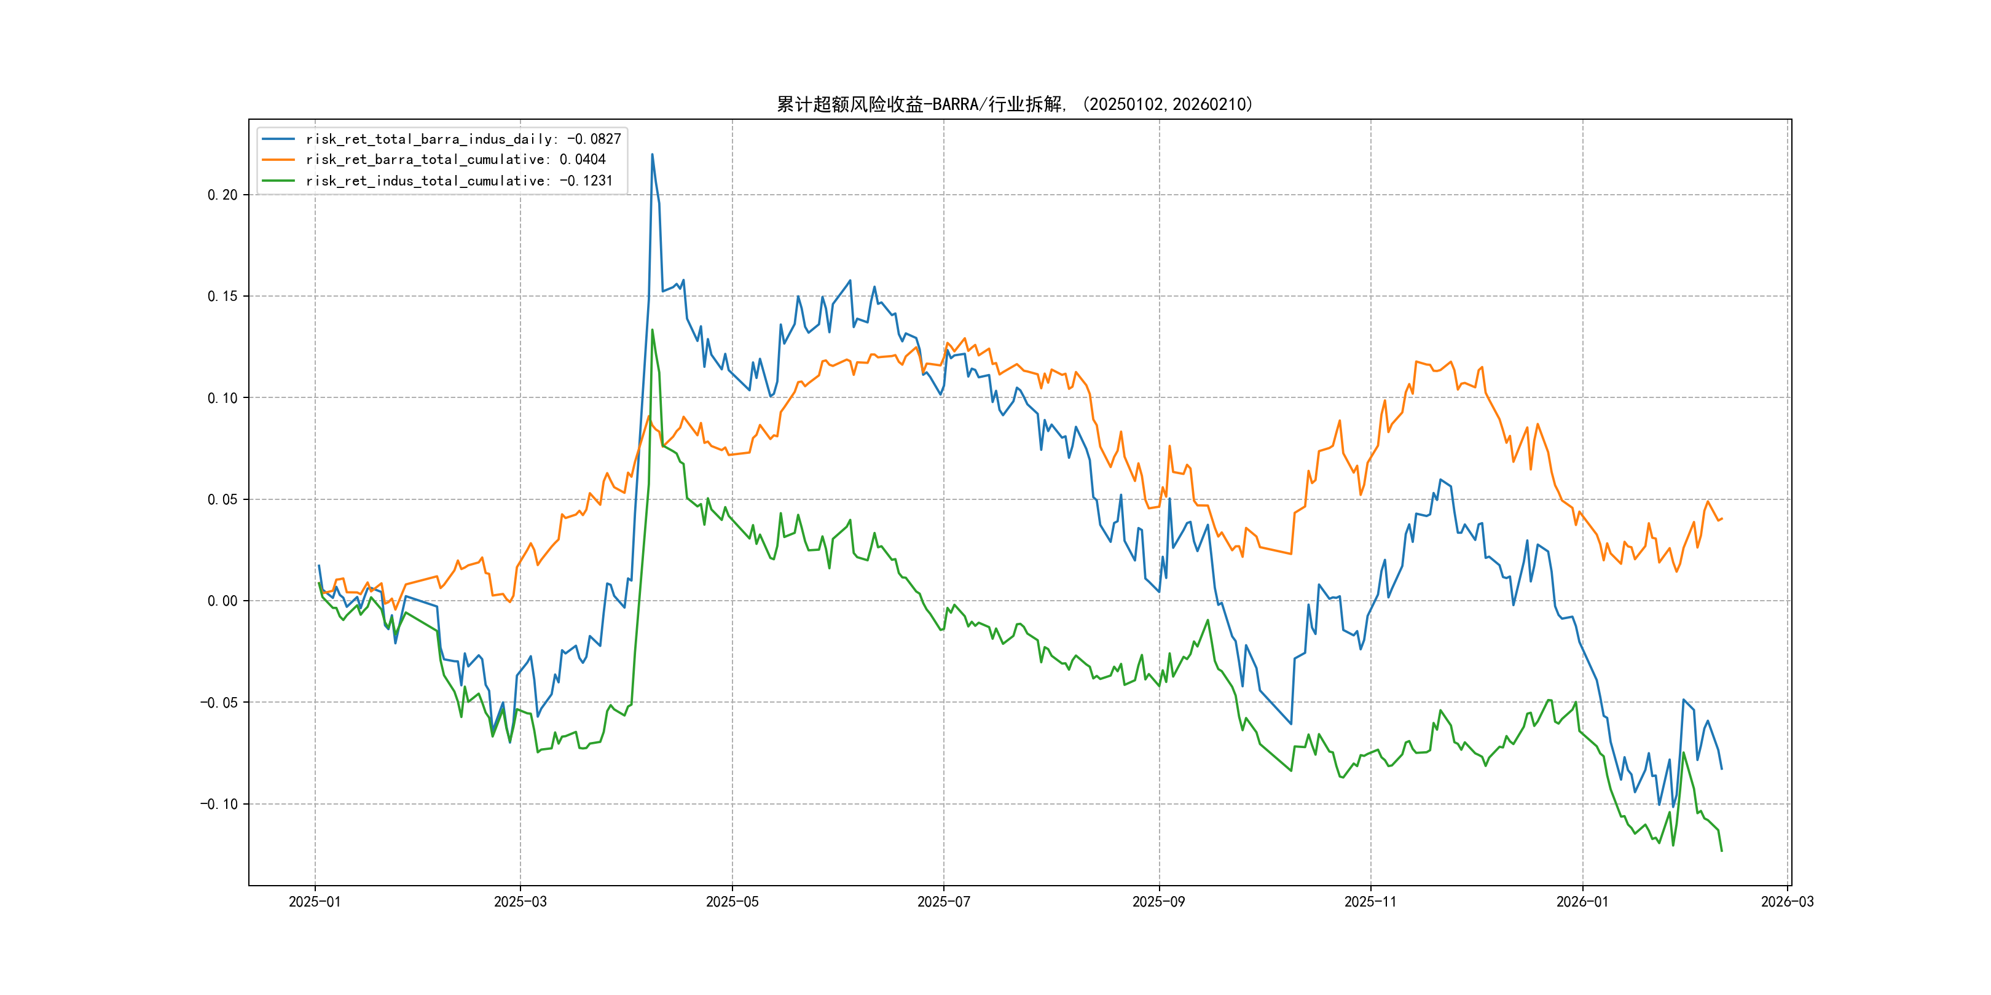Click the blue line swatch in legend
The height and width of the screenshot is (995, 1991).
point(278,139)
